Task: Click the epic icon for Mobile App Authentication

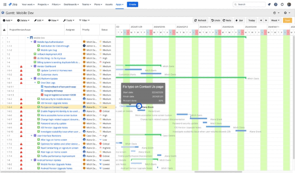Action: 35,42
